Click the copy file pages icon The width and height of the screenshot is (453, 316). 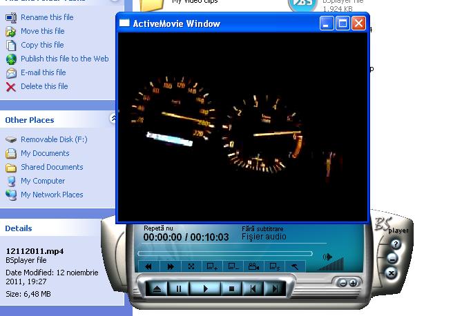[11, 46]
